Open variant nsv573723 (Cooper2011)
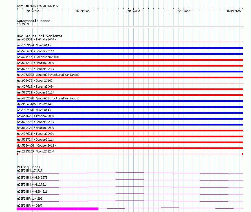The image size is (251, 212). tap(36, 122)
